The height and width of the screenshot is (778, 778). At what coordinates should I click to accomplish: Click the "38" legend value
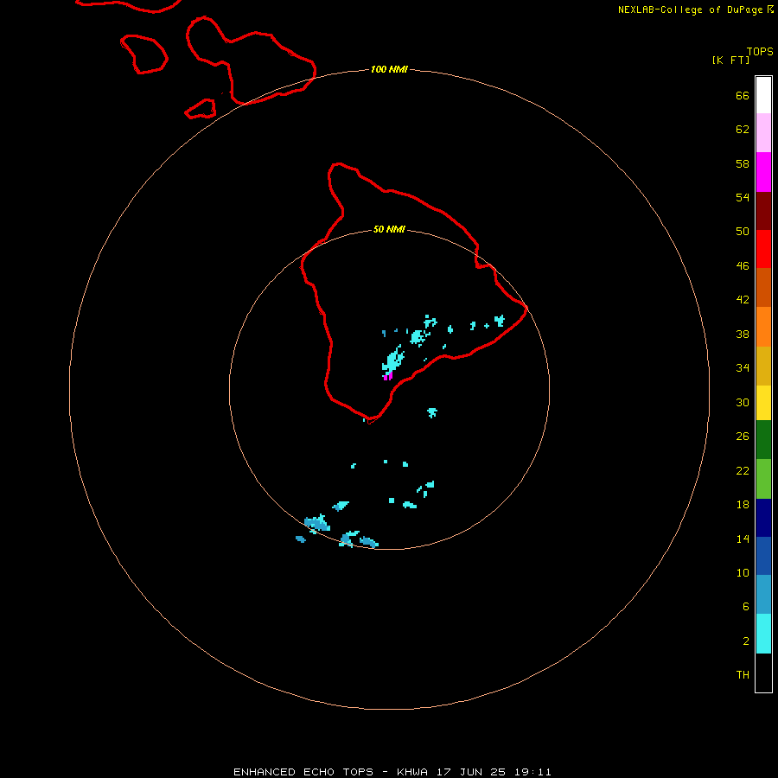(x=743, y=334)
